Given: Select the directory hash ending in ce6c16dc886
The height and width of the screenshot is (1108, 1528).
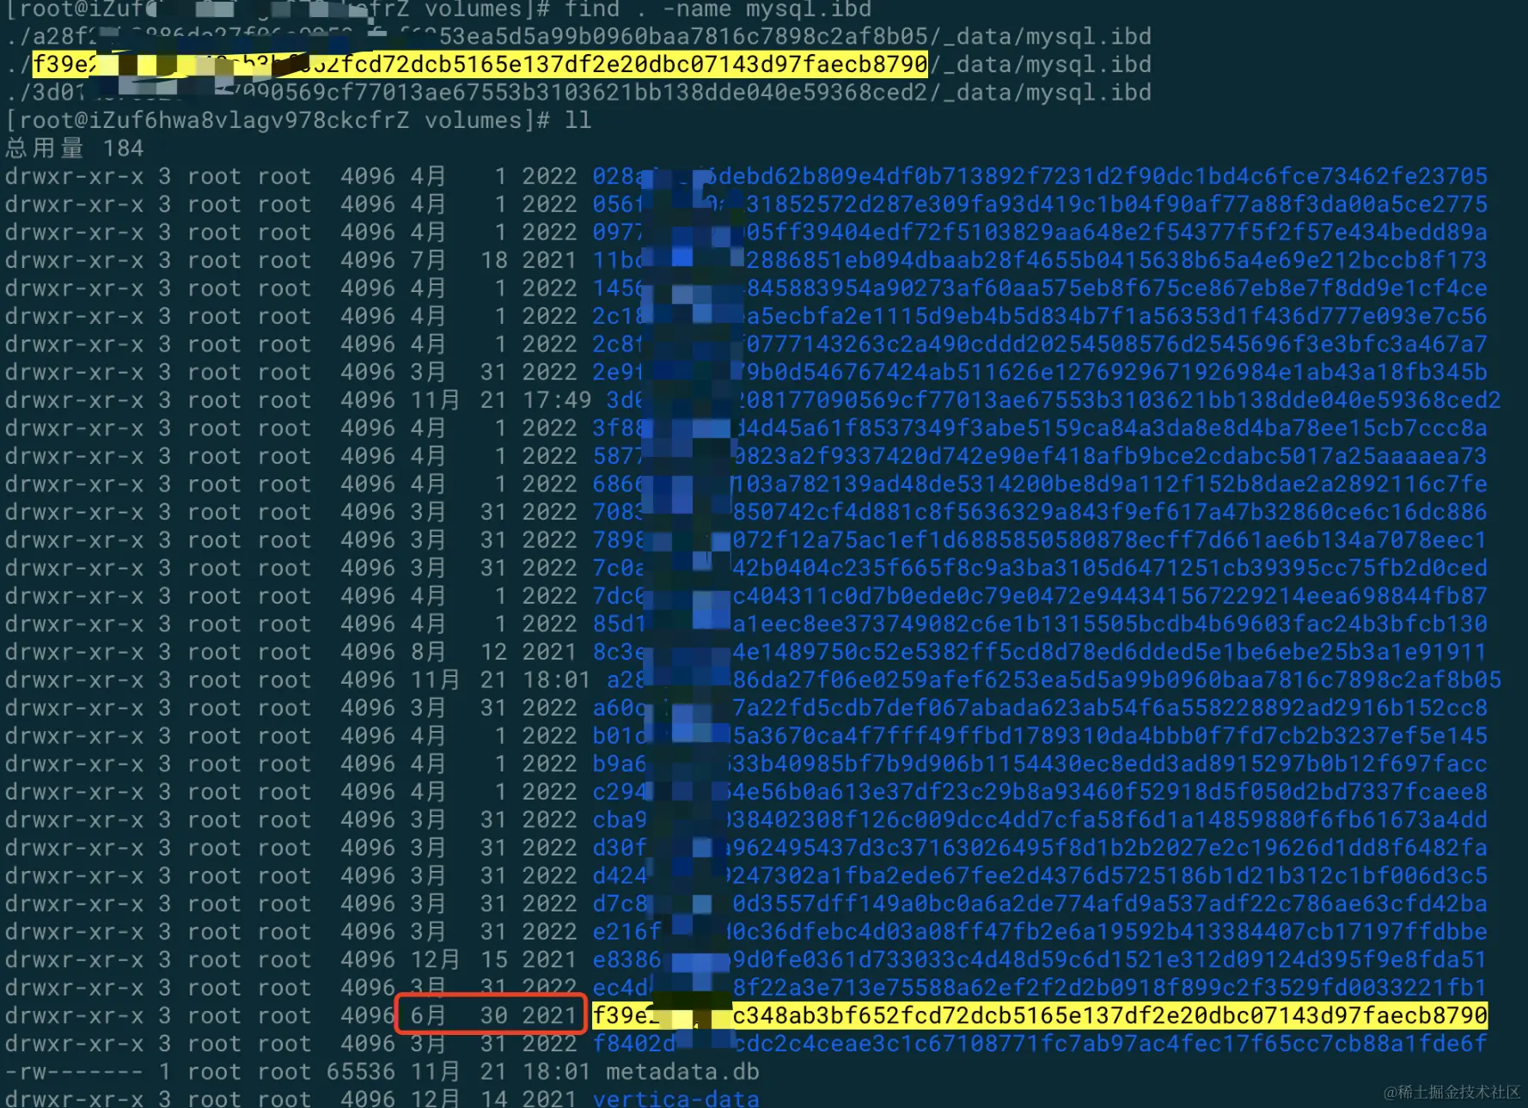Looking at the screenshot, I should point(1040,512).
